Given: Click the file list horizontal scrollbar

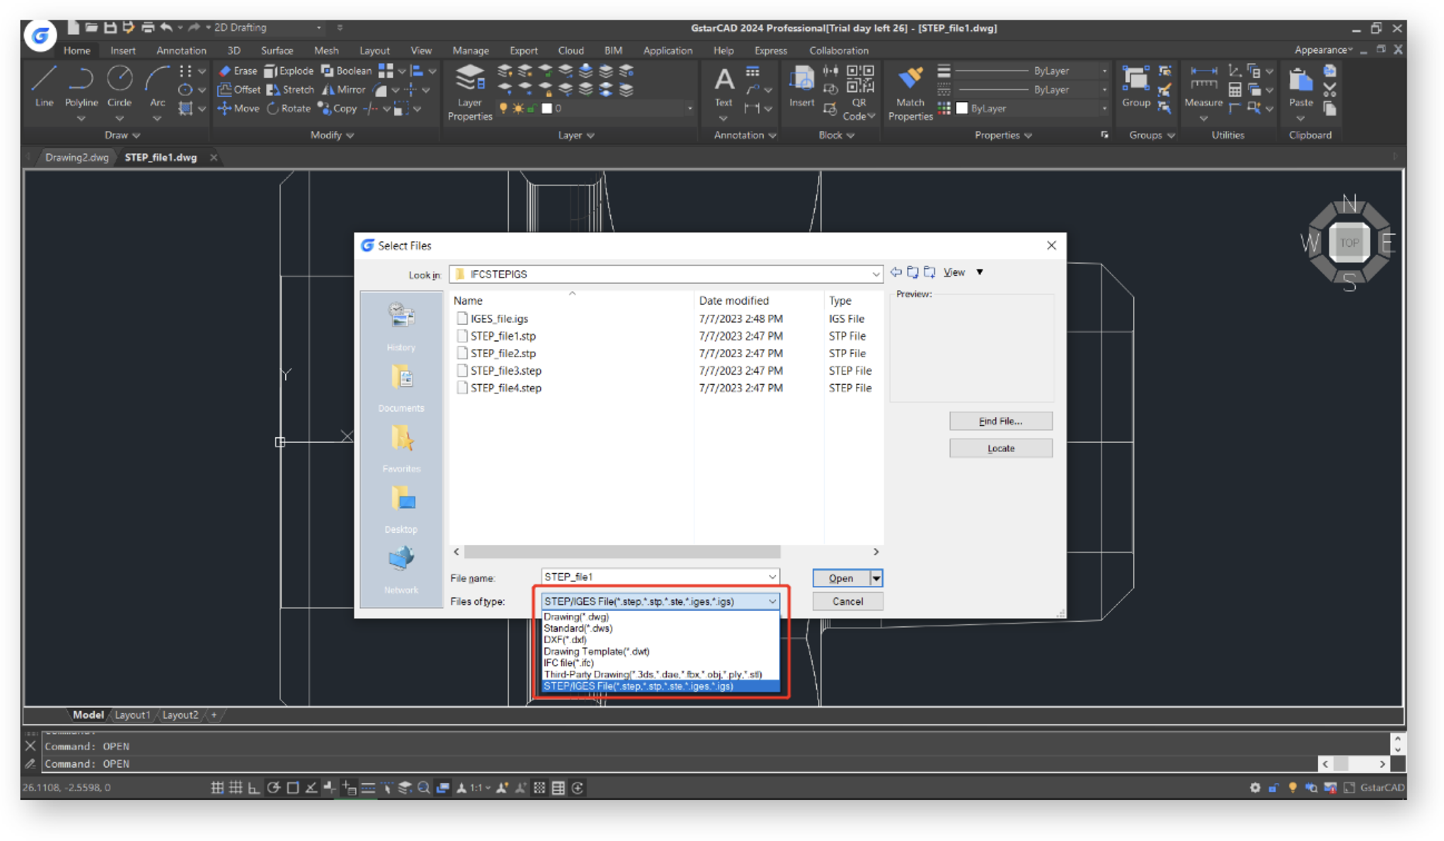Looking at the screenshot, I should pyautogui.click(x=623, y=551).
